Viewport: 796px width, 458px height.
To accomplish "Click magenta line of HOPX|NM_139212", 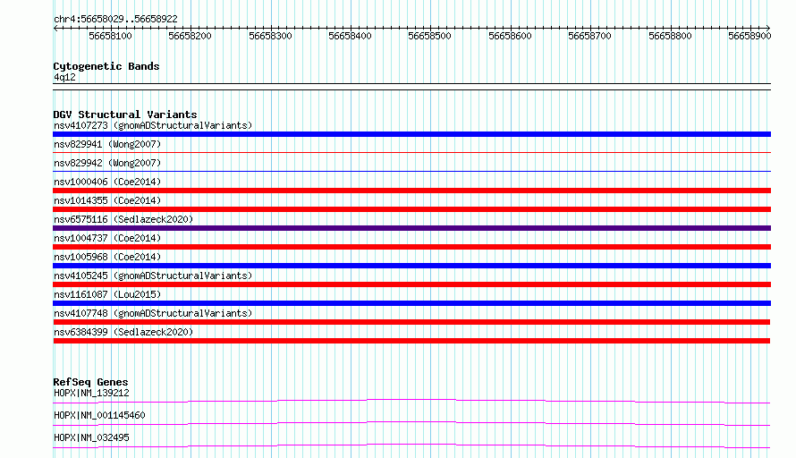I will pyautogui.click(x=411, y=401).
